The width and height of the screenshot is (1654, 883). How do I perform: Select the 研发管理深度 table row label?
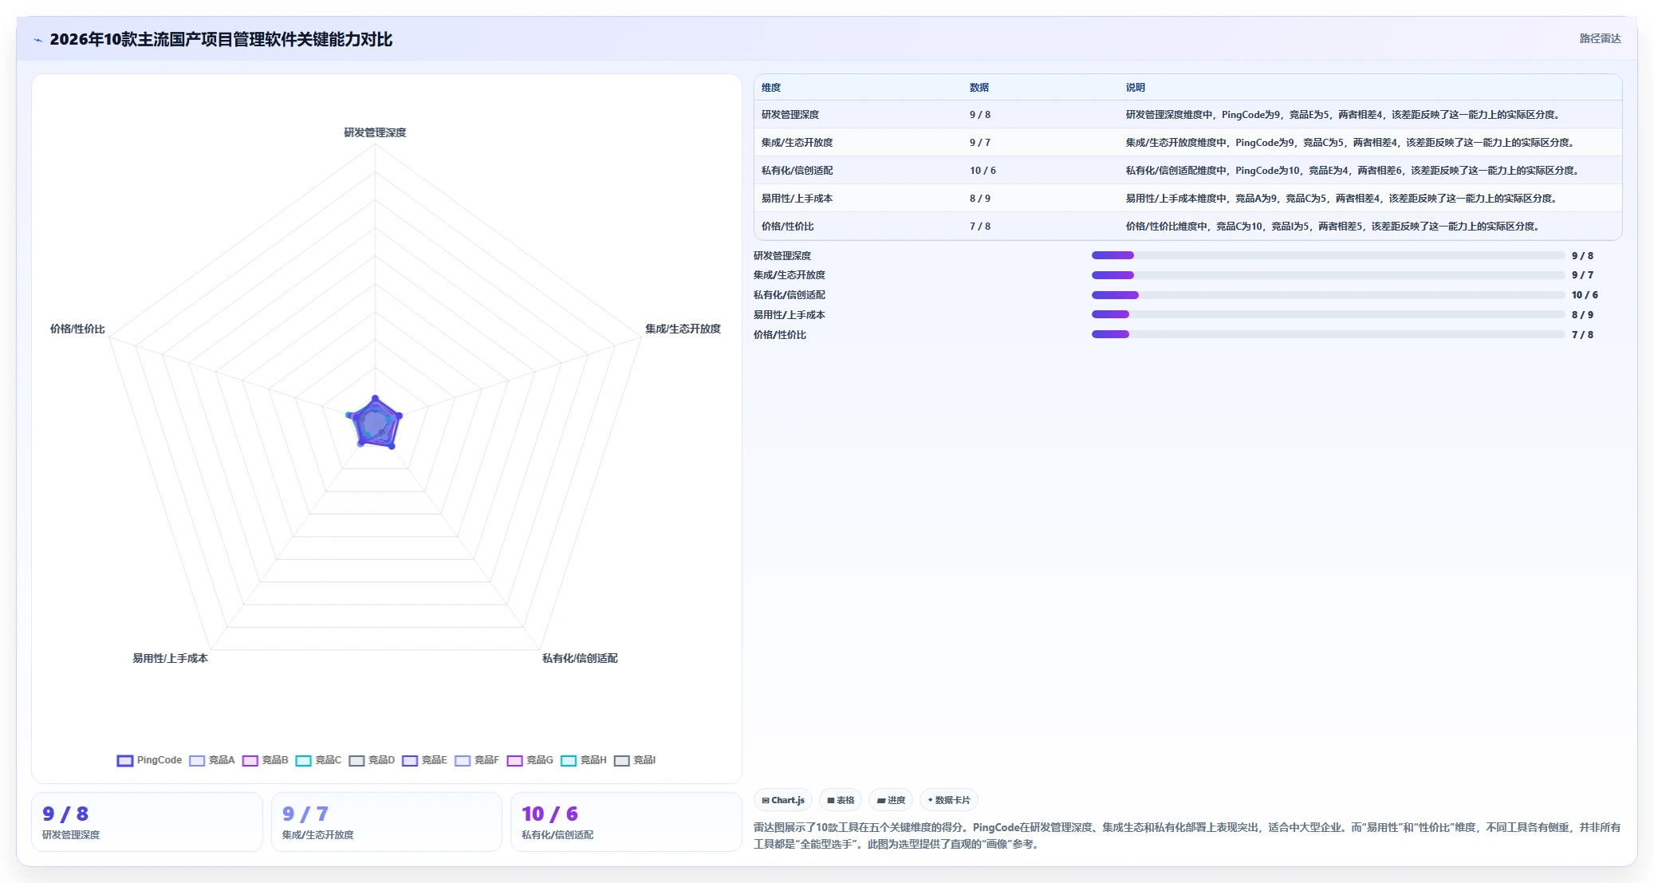coord(790,115)
